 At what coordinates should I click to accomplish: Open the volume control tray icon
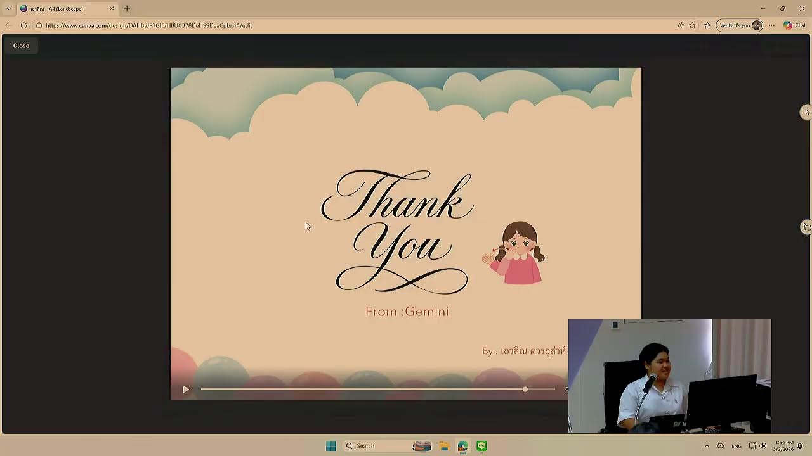coord(763,446)
